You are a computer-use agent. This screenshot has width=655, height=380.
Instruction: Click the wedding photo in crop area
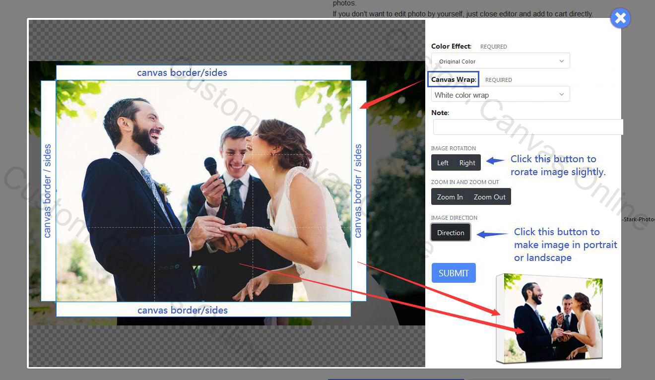coord(203,191)
